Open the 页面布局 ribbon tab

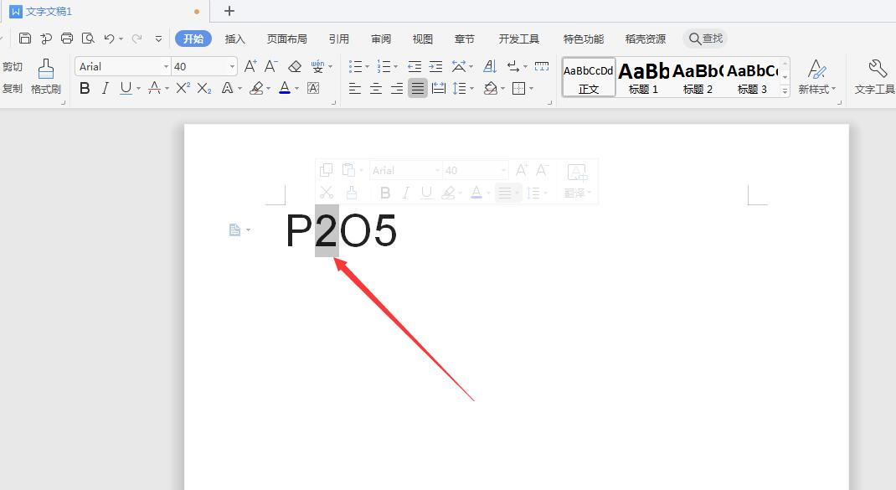pyautogui.click(x=287, y=39)
